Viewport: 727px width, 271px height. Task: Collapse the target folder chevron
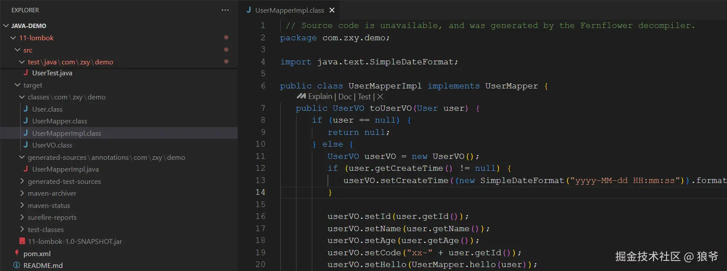18,85
